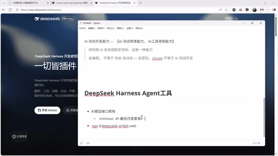Click the 更新 update button

[x=262, y=10]
